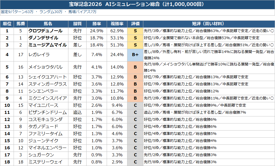This screenshot has height=166, width=275.
Task: Click place rate 62.9%
Action: [x=117, y=31]
